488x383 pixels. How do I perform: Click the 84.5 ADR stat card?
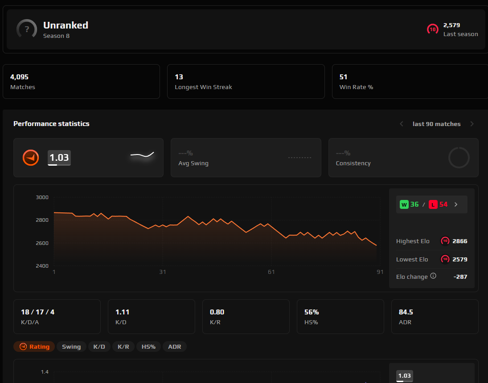click(435, 317)
